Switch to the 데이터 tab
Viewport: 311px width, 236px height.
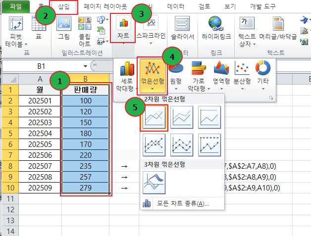(x=175, y=6)
